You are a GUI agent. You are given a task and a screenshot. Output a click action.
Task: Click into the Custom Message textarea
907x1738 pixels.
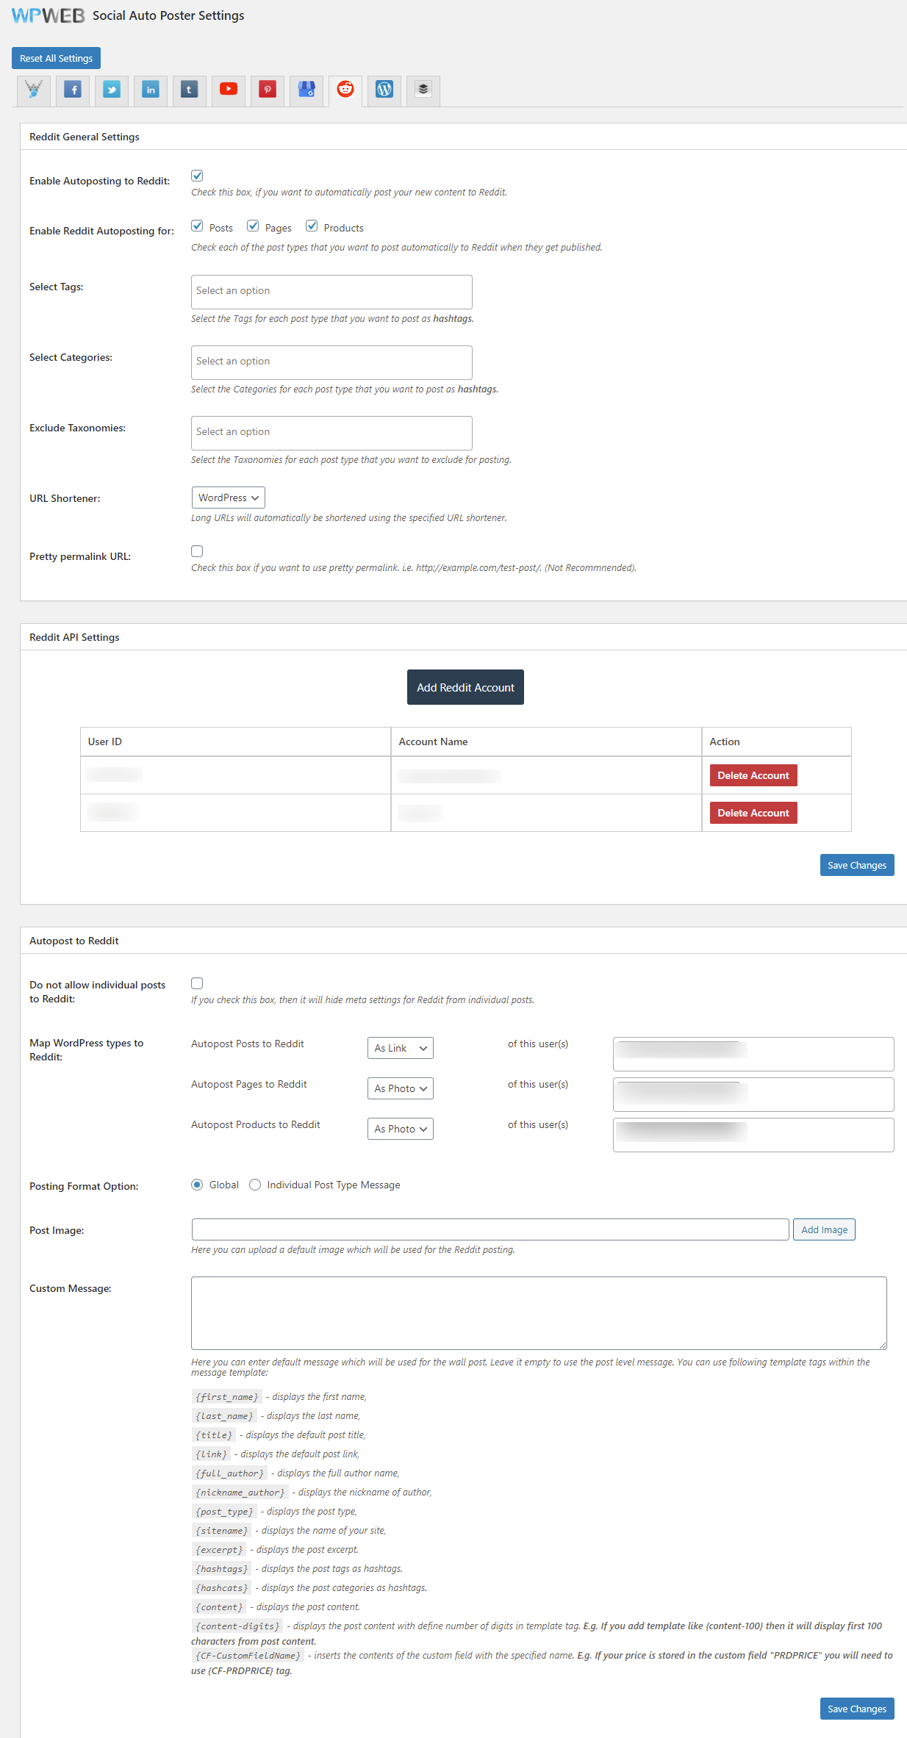(x=539, y=1313)
